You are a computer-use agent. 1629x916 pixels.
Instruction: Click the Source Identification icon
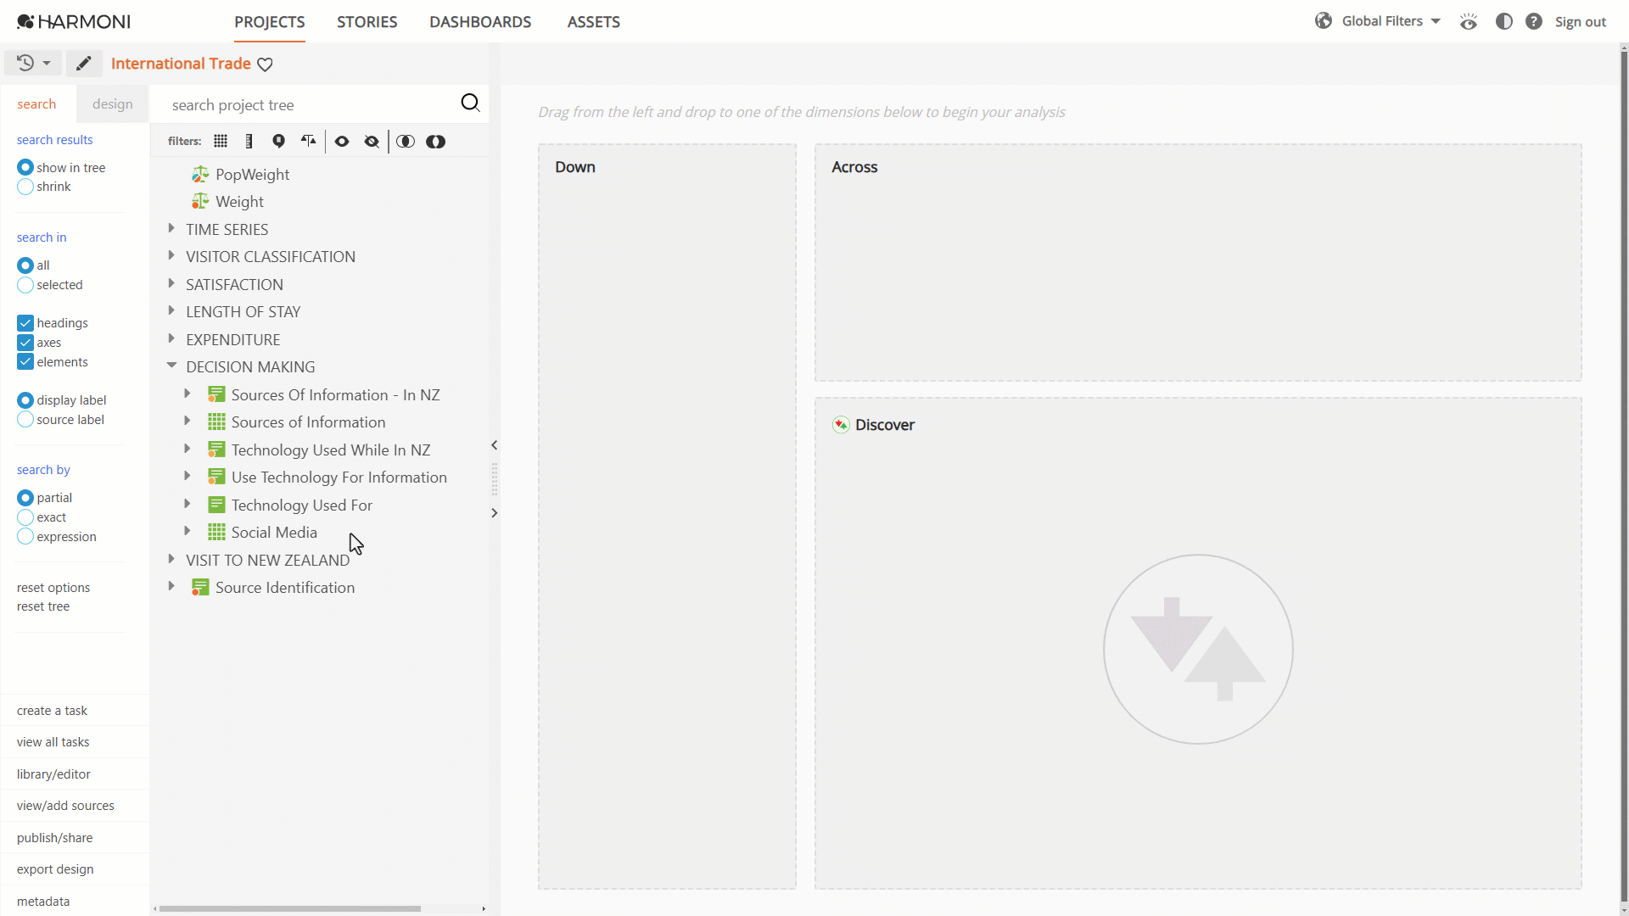(200, 588)
